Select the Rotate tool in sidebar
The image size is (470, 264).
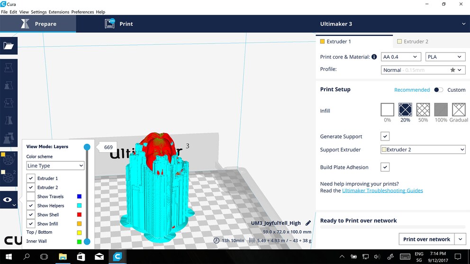tap(9, 103)
